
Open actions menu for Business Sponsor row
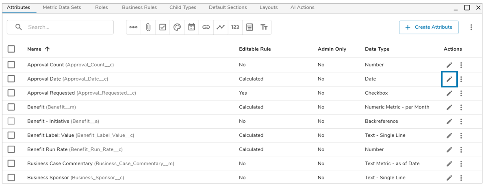click(x=461, y=178)
